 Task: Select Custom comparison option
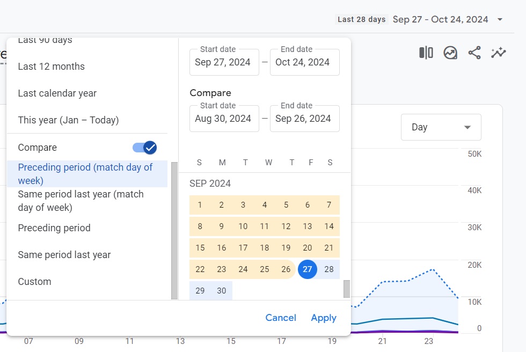[34, 281]
